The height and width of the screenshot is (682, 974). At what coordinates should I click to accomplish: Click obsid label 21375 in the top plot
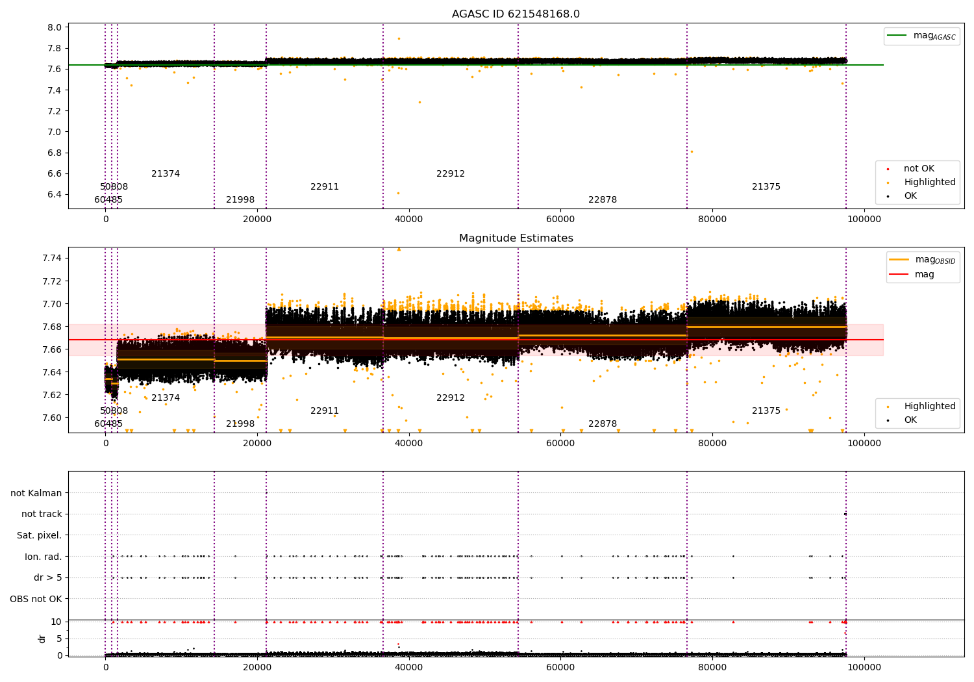[x=766, y=187]
